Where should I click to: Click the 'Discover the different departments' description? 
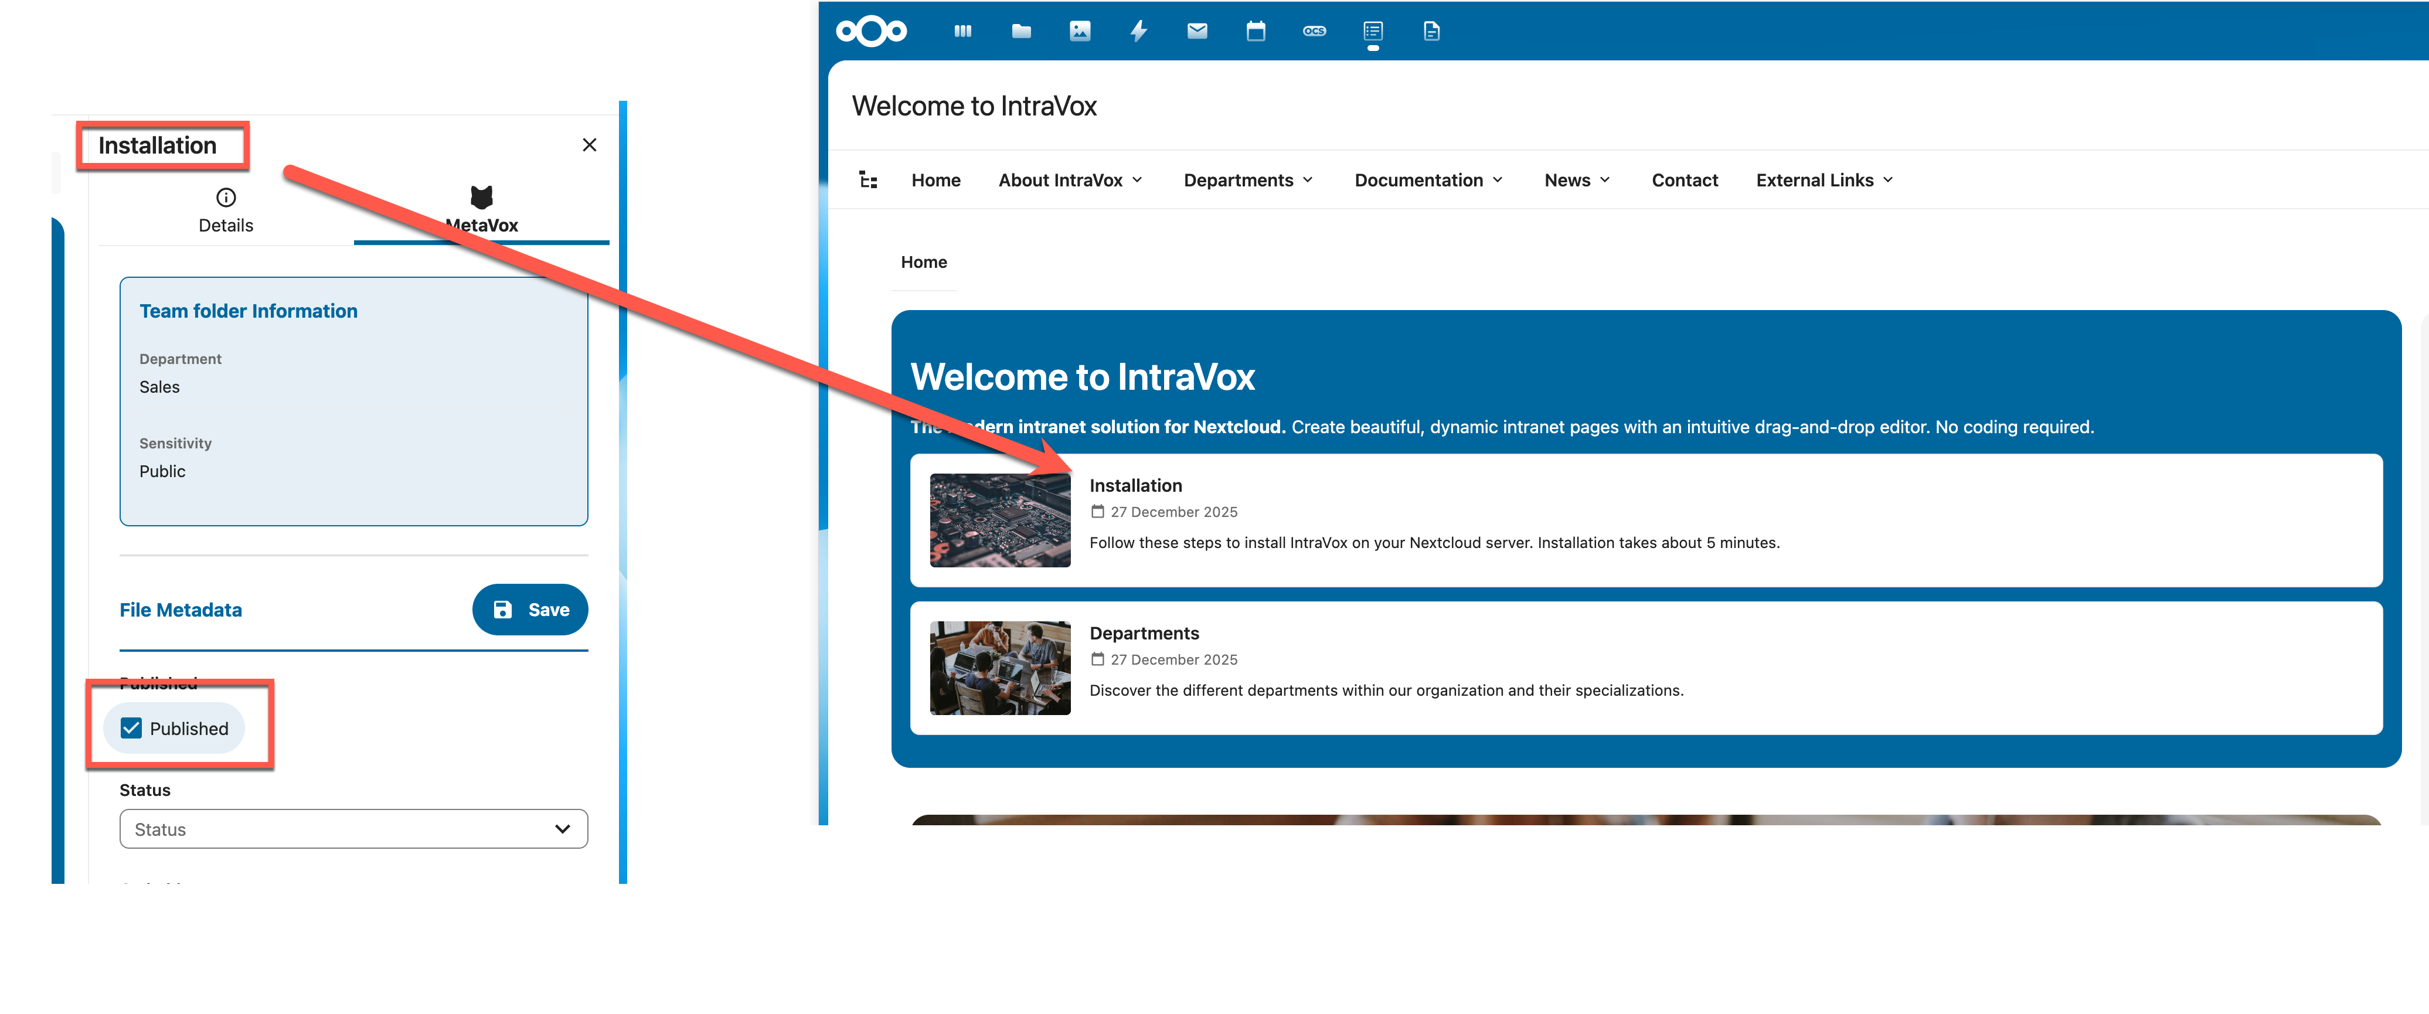click(x=1386, y=690)
